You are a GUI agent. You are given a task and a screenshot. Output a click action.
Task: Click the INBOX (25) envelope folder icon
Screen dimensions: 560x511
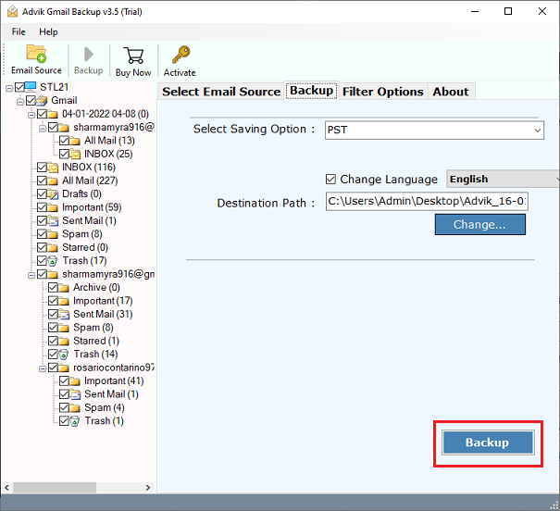(75, 154)
